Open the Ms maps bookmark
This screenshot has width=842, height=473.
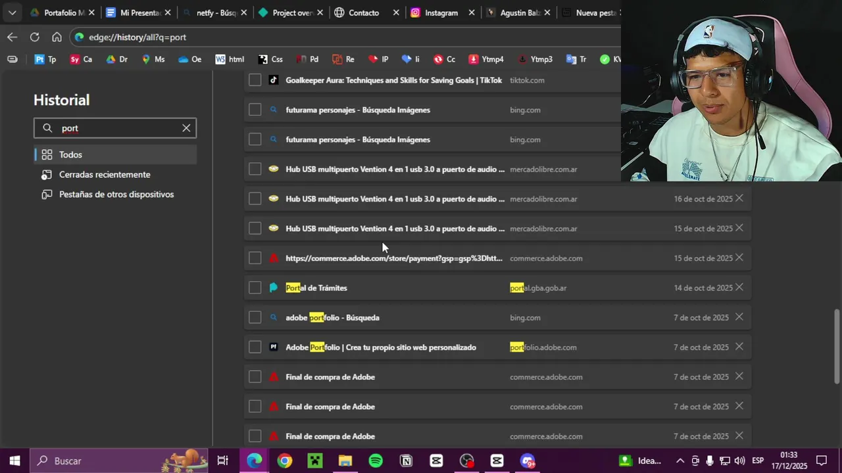pos(153,59)
